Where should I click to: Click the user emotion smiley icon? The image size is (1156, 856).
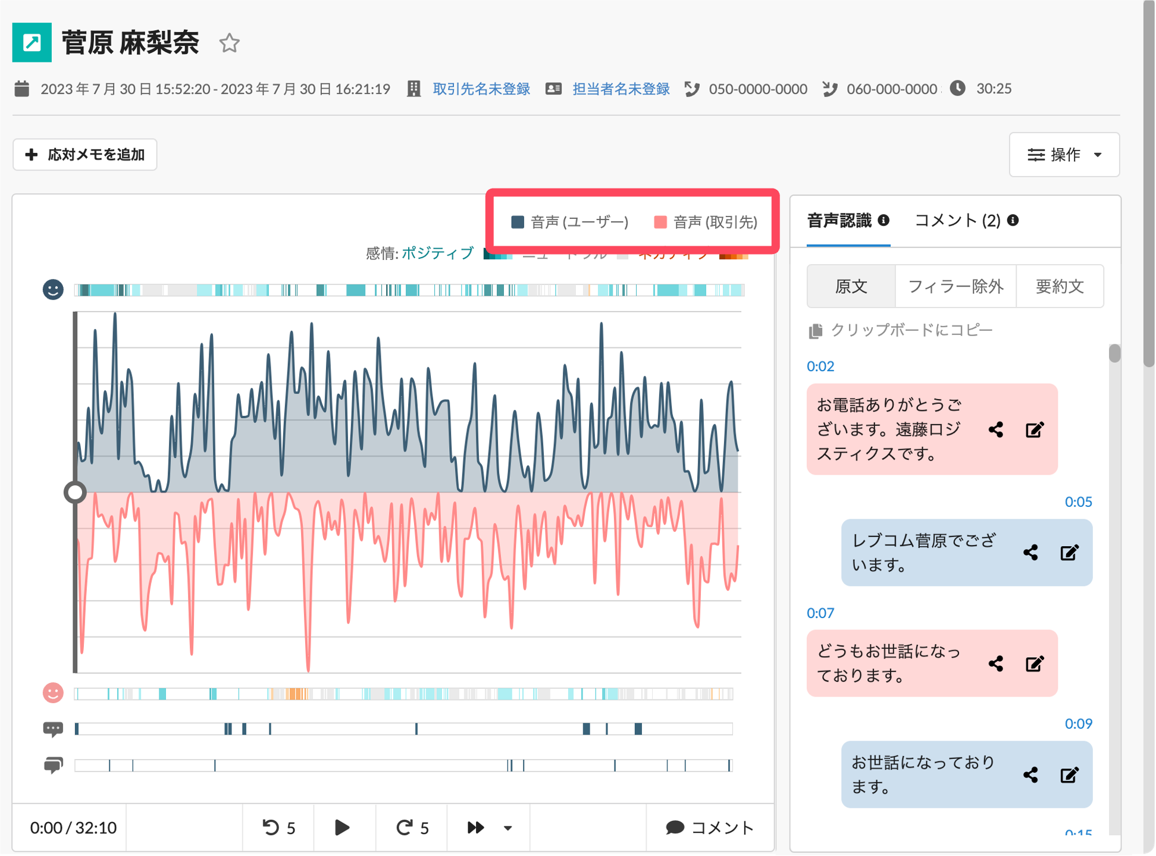click(53, 290)
